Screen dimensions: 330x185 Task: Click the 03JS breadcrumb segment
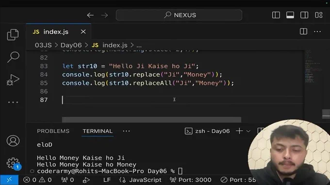(43, 45)
